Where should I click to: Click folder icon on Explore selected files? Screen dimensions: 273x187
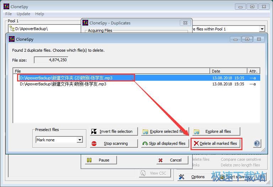[145, 132]
